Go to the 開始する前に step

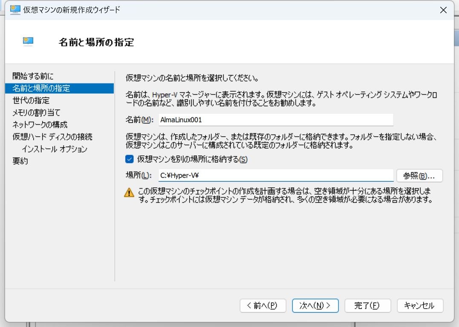[33, 76]
